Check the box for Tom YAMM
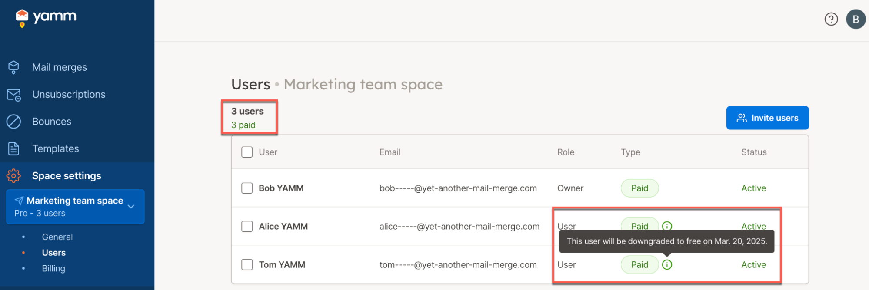The image size is (869, 290). tap(247, 264)
